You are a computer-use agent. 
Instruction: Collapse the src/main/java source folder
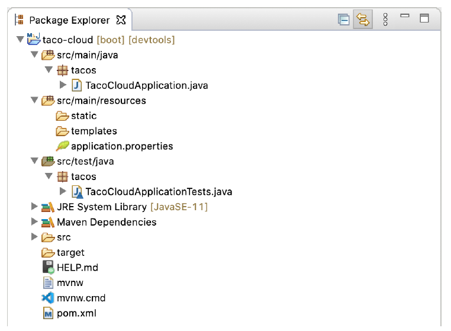34,55
